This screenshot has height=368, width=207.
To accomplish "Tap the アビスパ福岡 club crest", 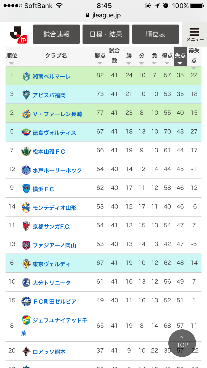I will [26, 95].
